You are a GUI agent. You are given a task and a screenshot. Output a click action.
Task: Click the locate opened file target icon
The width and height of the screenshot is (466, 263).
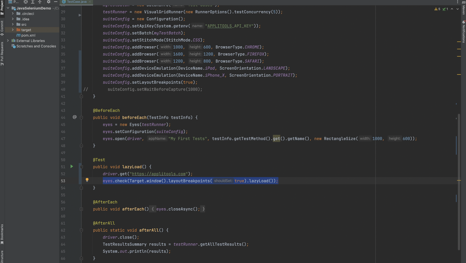coord(25,2)
